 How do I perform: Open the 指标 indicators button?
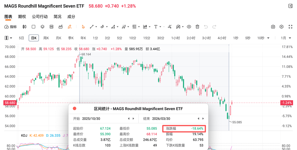(x=11, y=27)
